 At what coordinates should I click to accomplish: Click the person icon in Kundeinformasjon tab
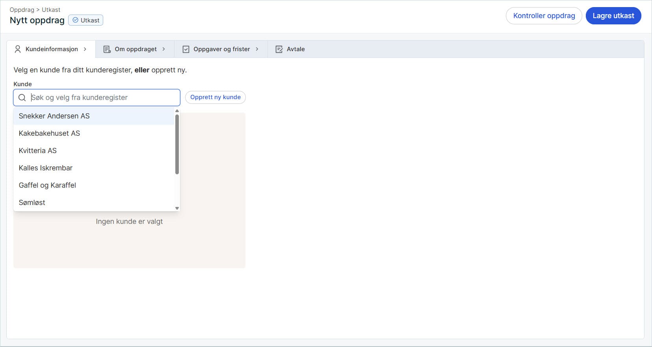[17, 49]
